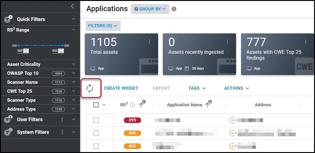Expand the OWASP Top 10 filter
This screenshot has width=315, height=153.
(74, 73)
